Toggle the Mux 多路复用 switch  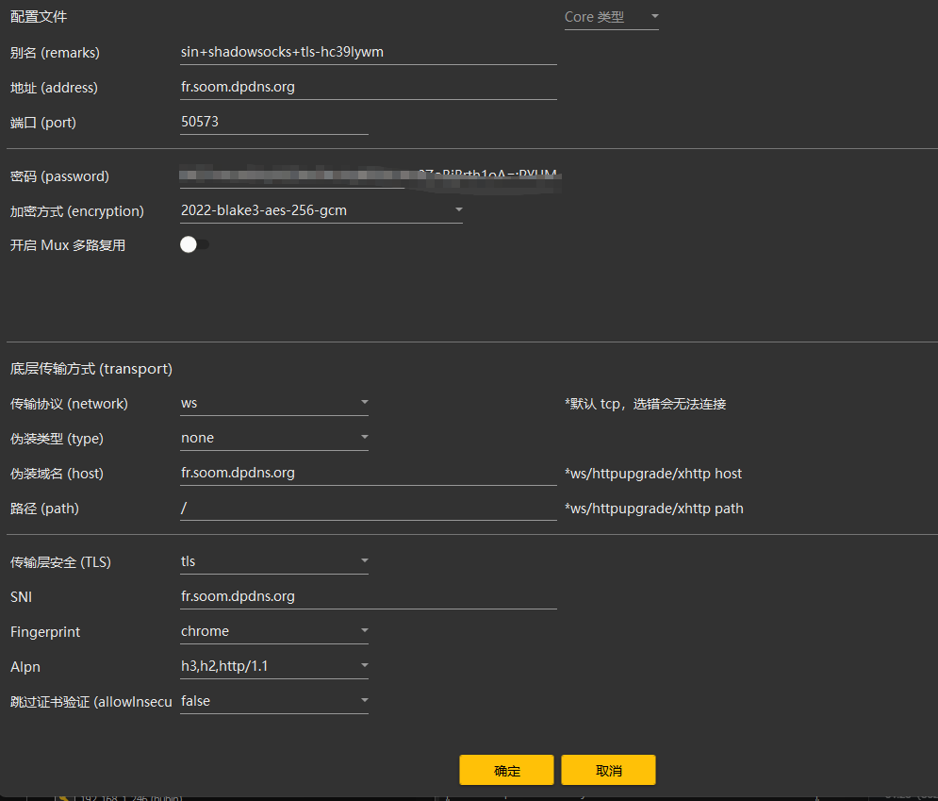point(194,245)
